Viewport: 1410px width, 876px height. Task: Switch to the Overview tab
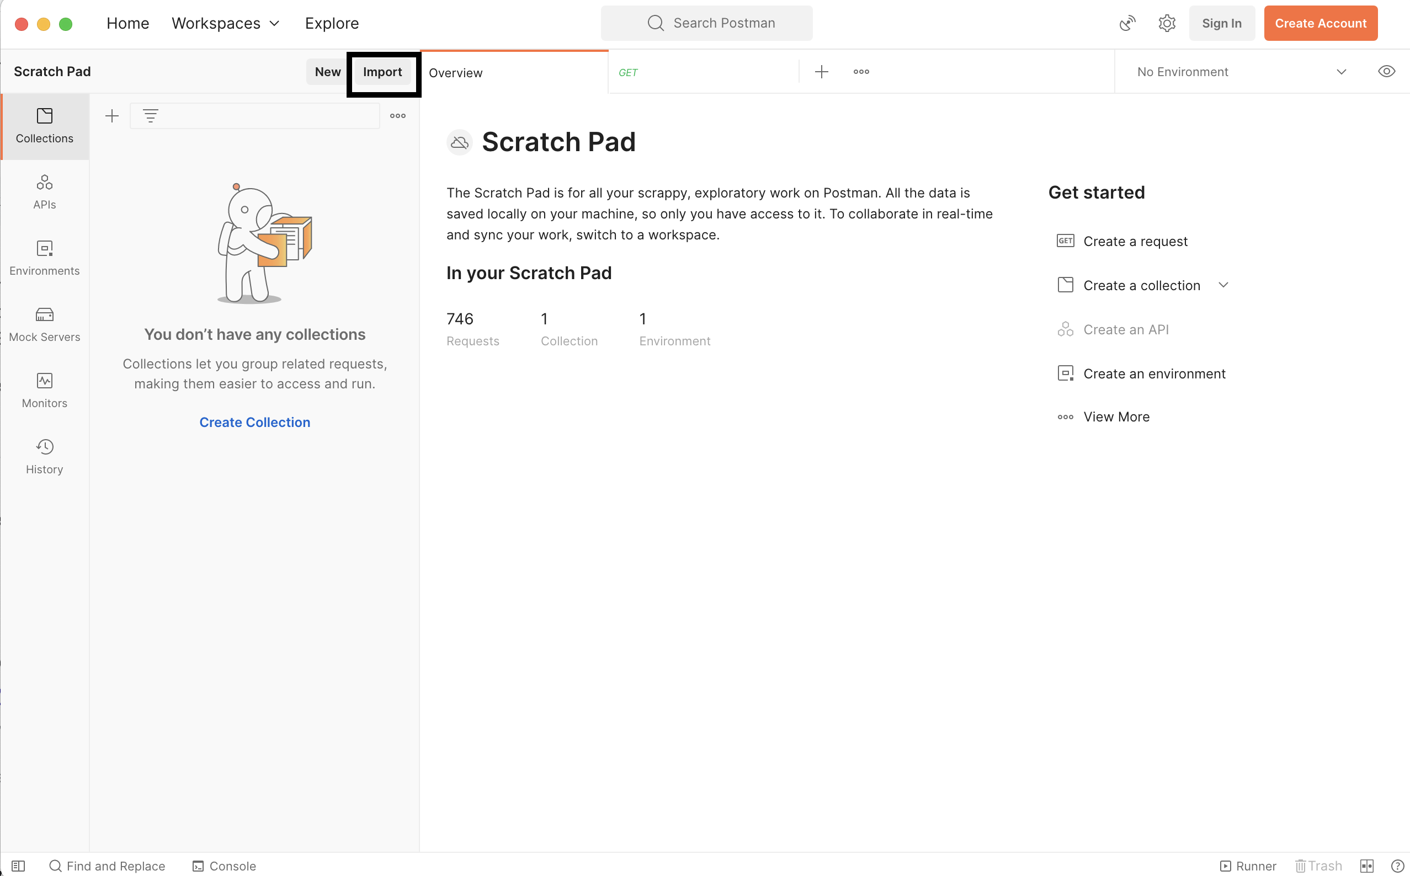[455, 73]
